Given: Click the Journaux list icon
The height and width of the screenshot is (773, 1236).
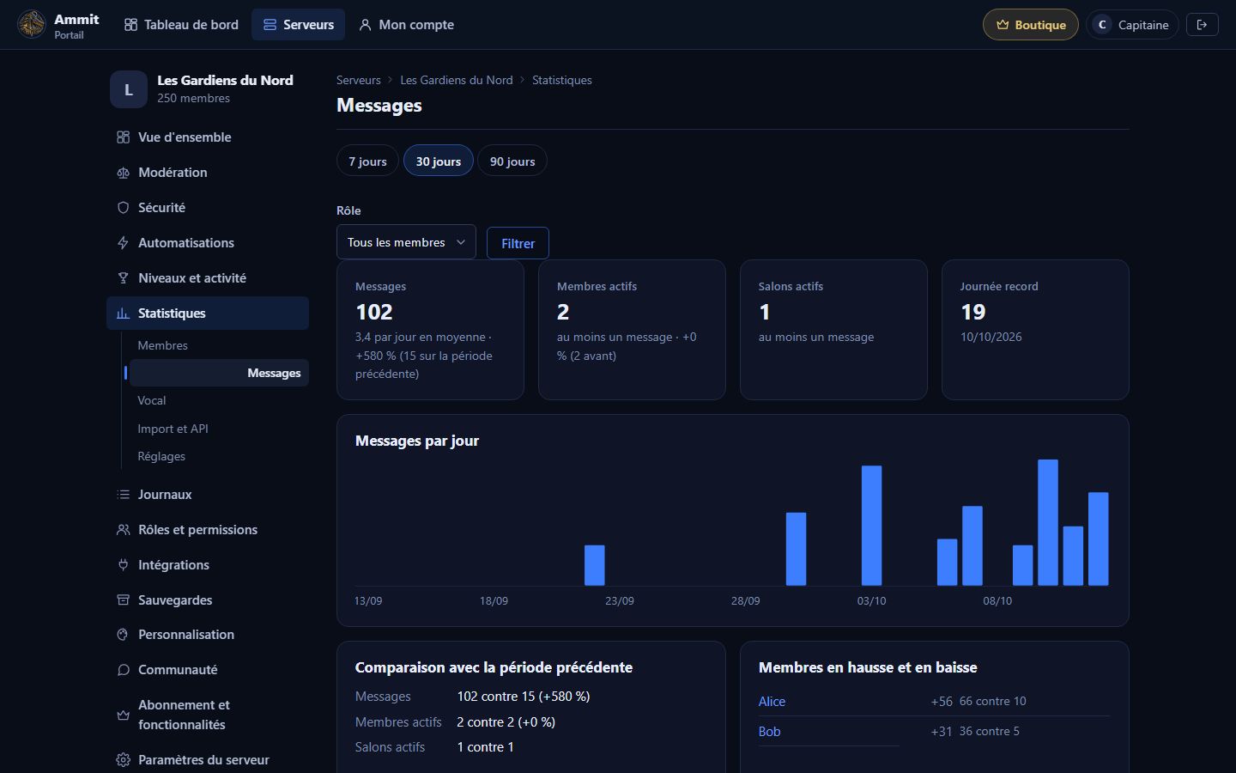Looking at the screenshot, I should pyautogui.click(x=123, y=495).
